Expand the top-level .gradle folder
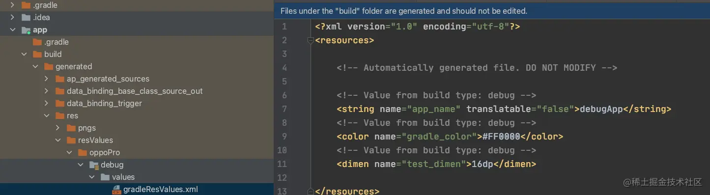The image size is (710, 195). click(x=12, y=5)
